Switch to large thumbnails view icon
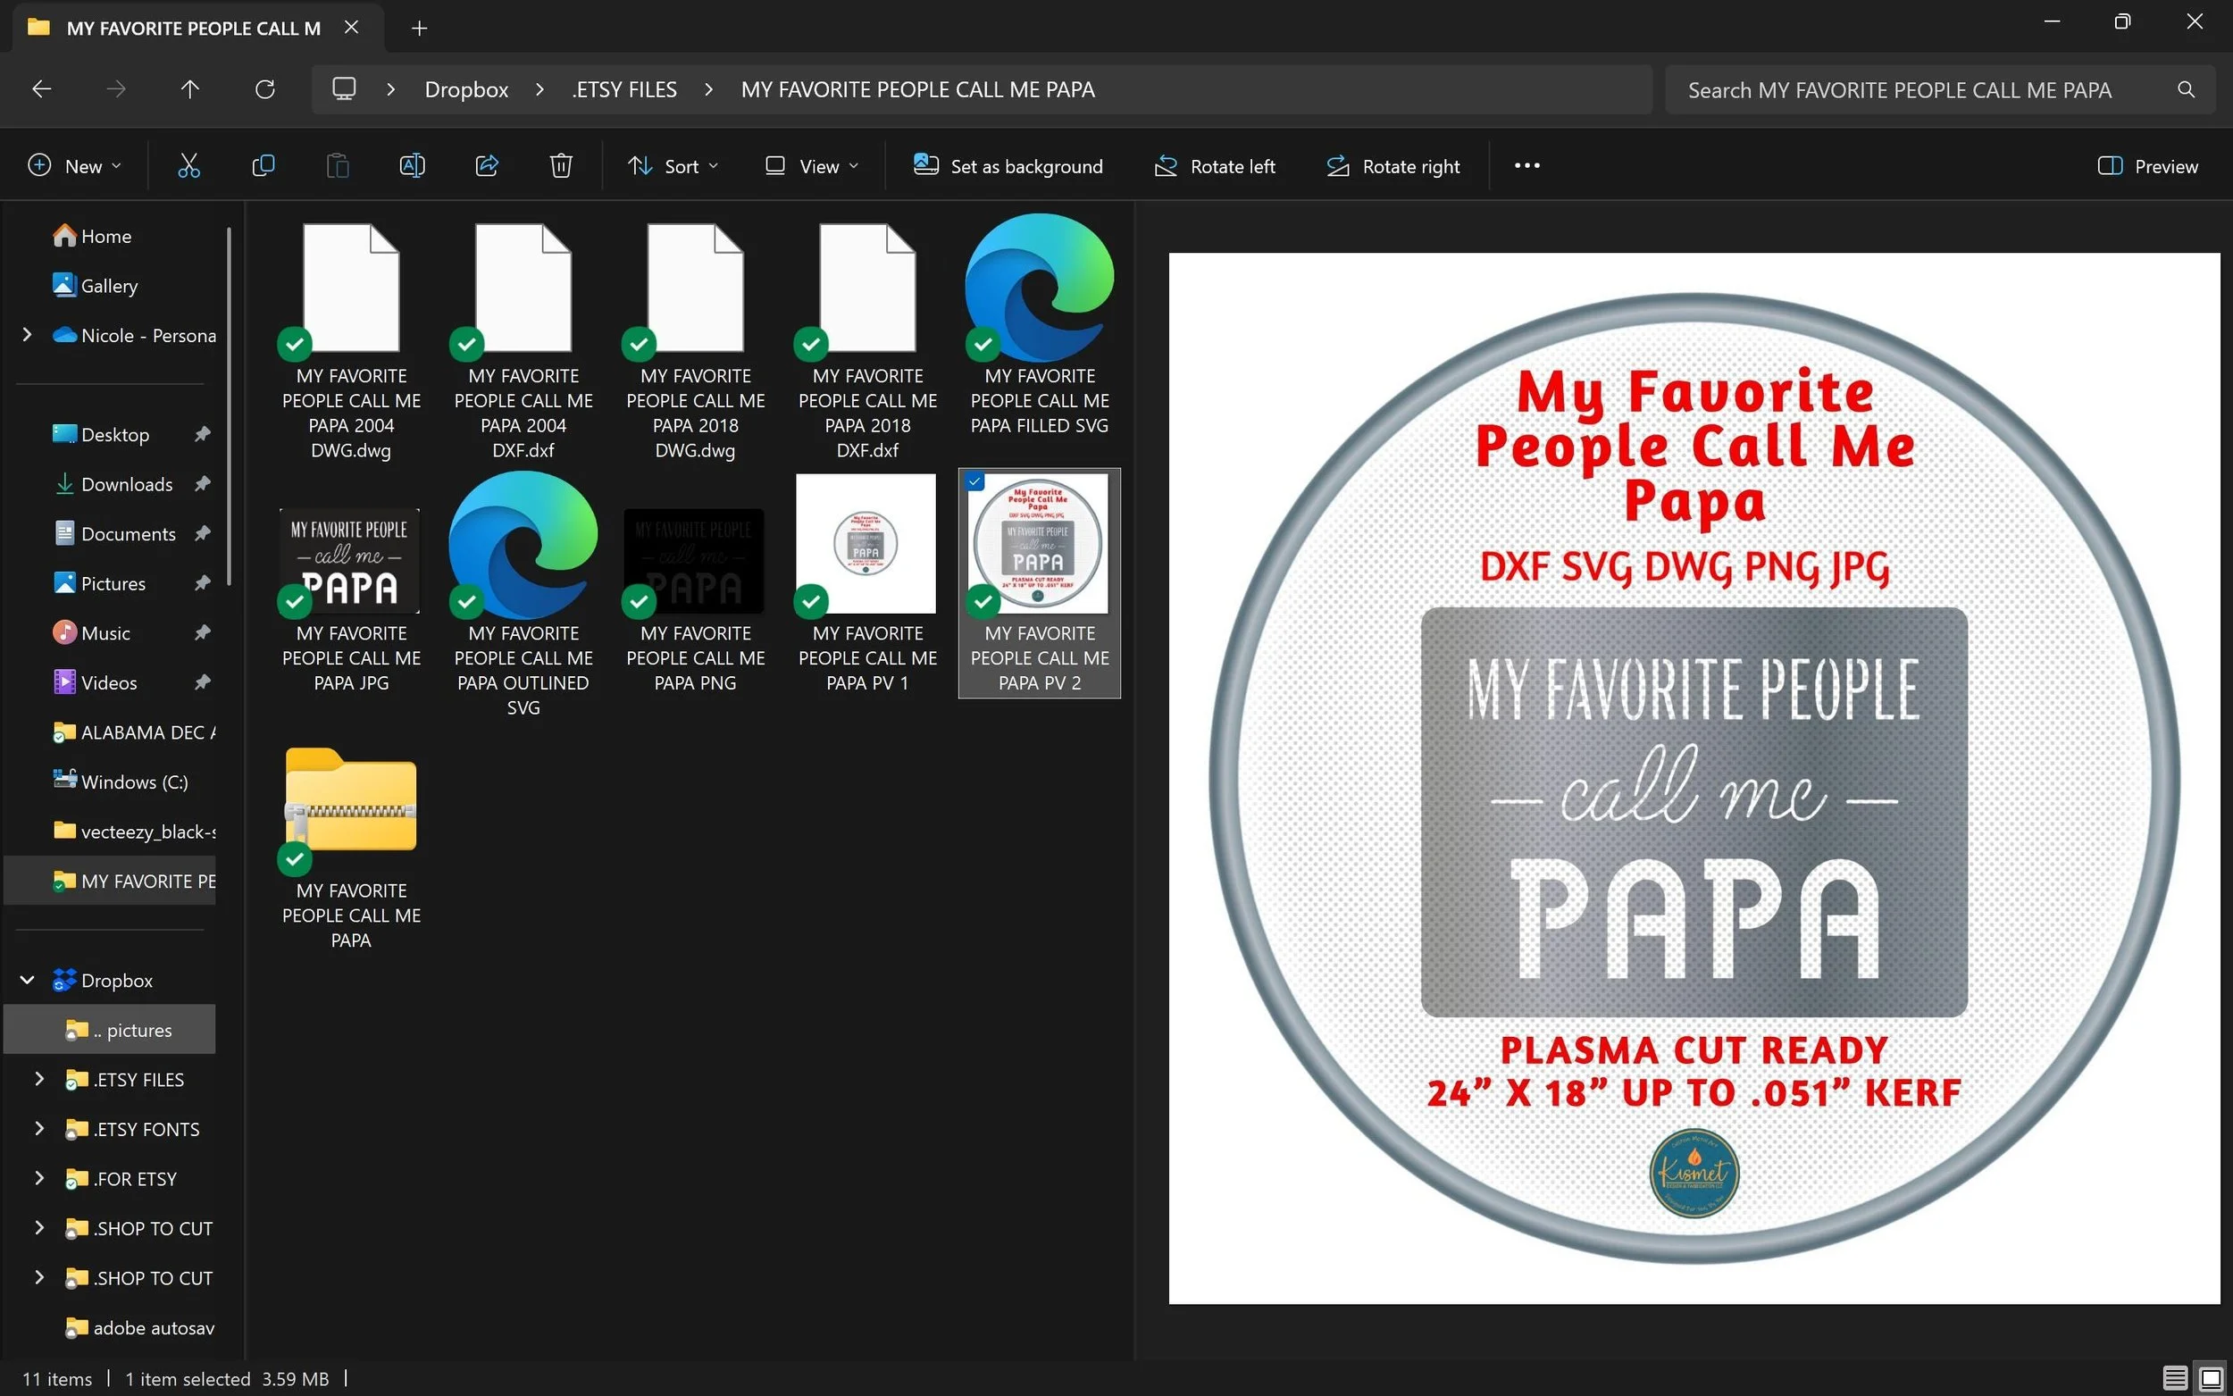Screen dimensions: 2233x1396 tap(2211, 1377)
